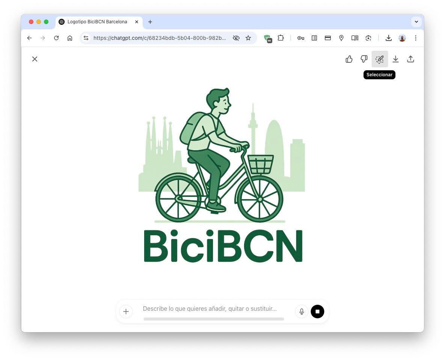Viewport: 445px width, 360px height.
Task: Give a thumbs up to the image
Action: [x=349, y=59]
